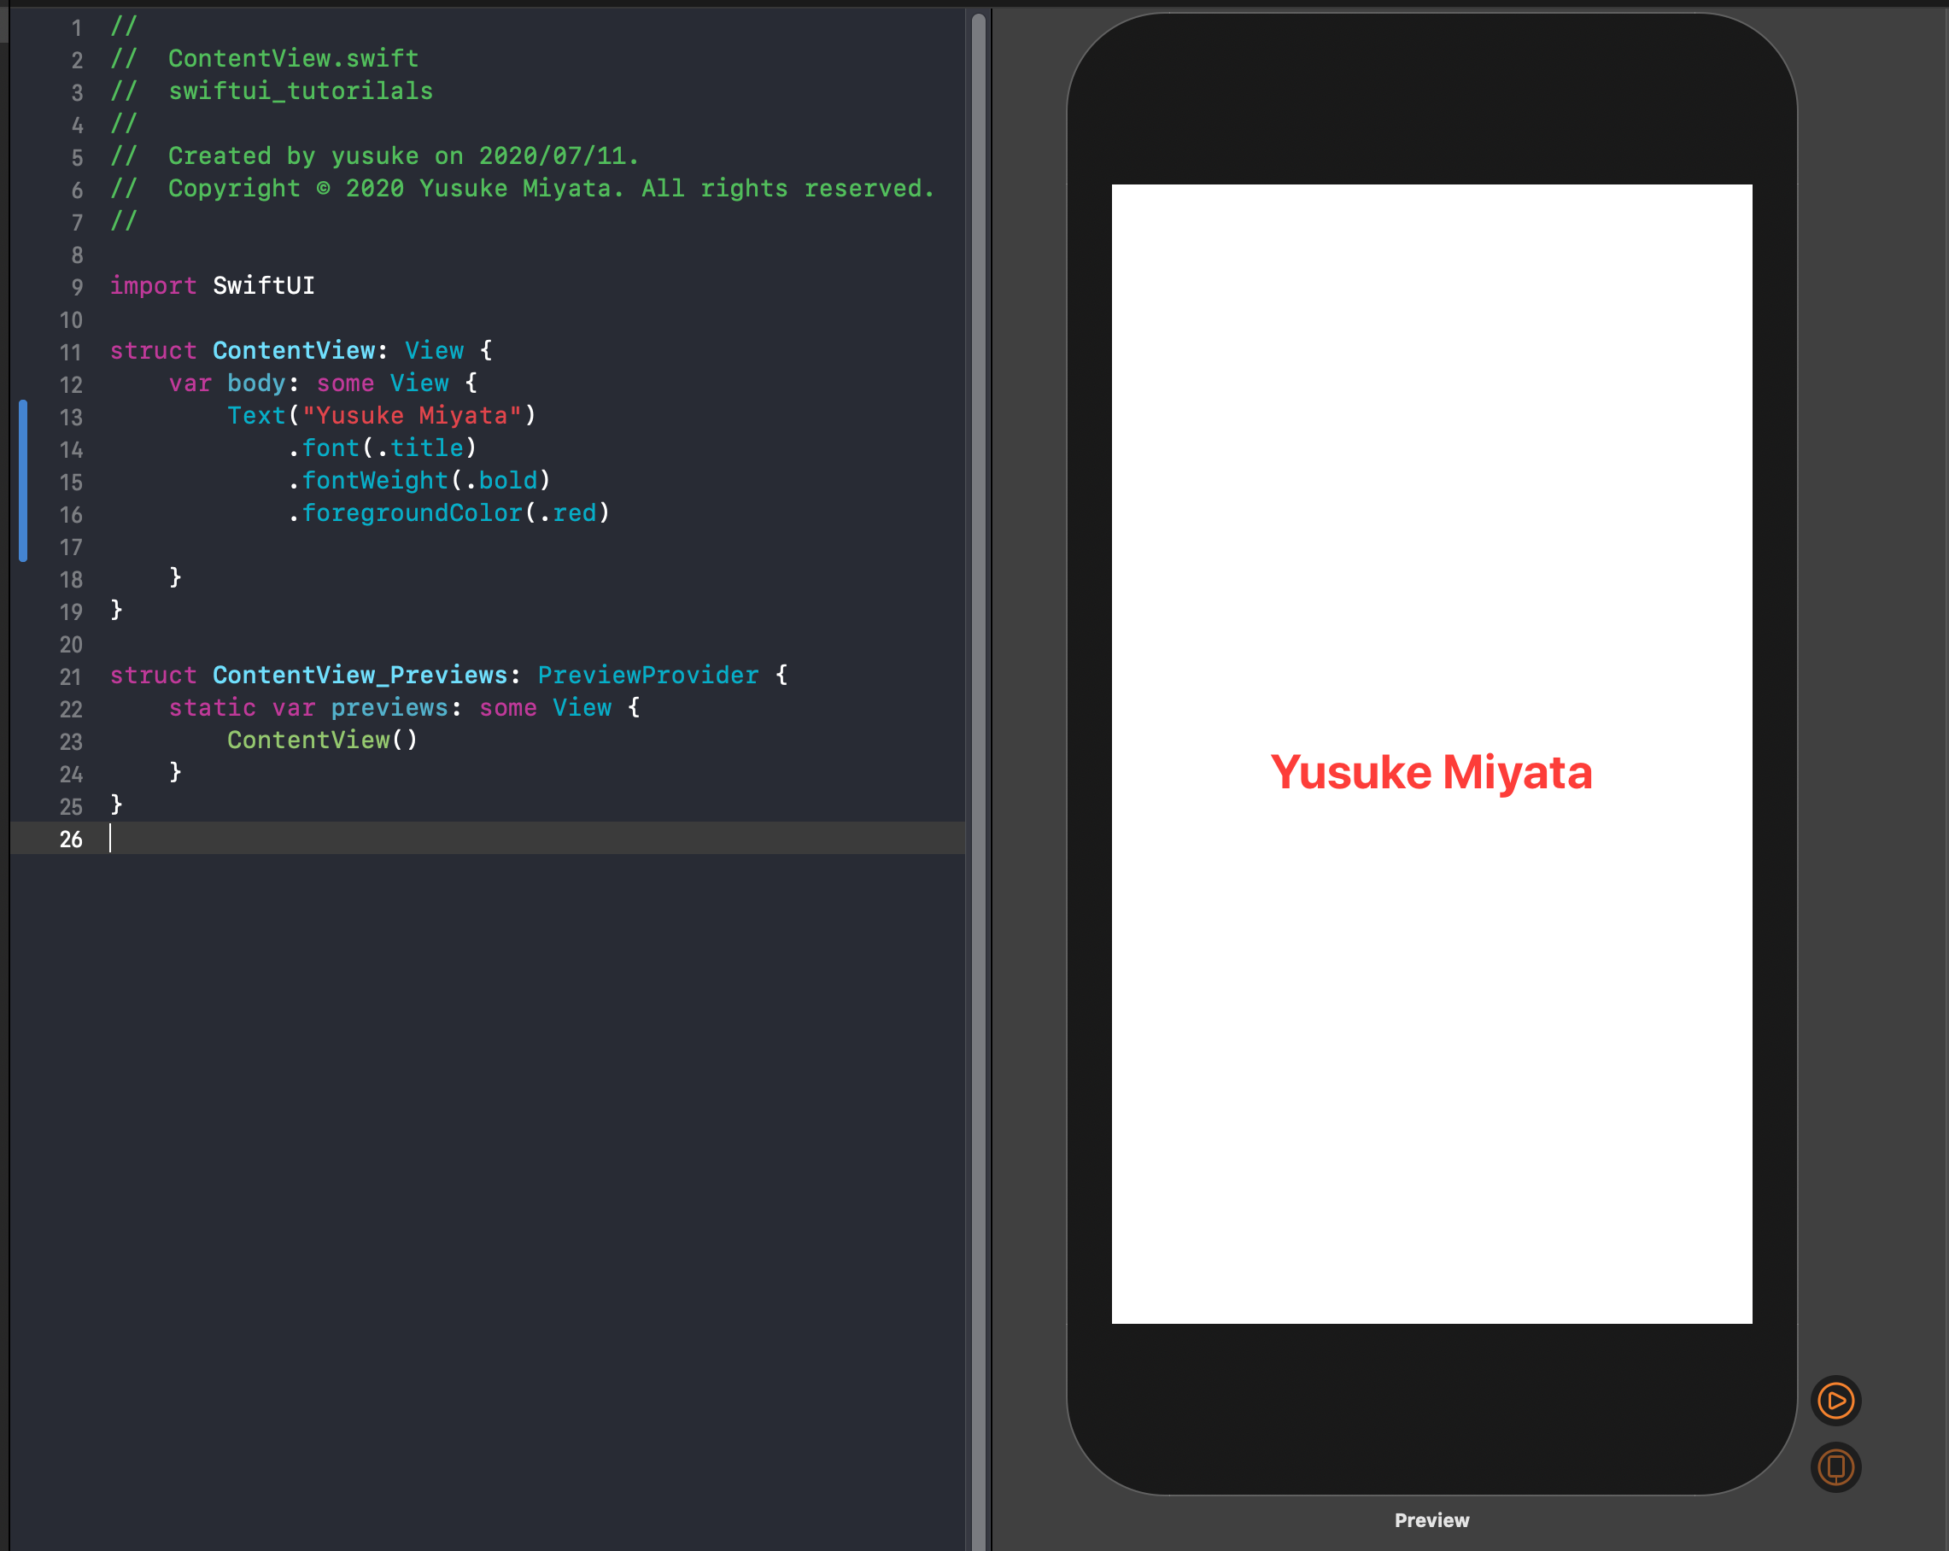Click line number 21 in the gutter

point(72,677)
